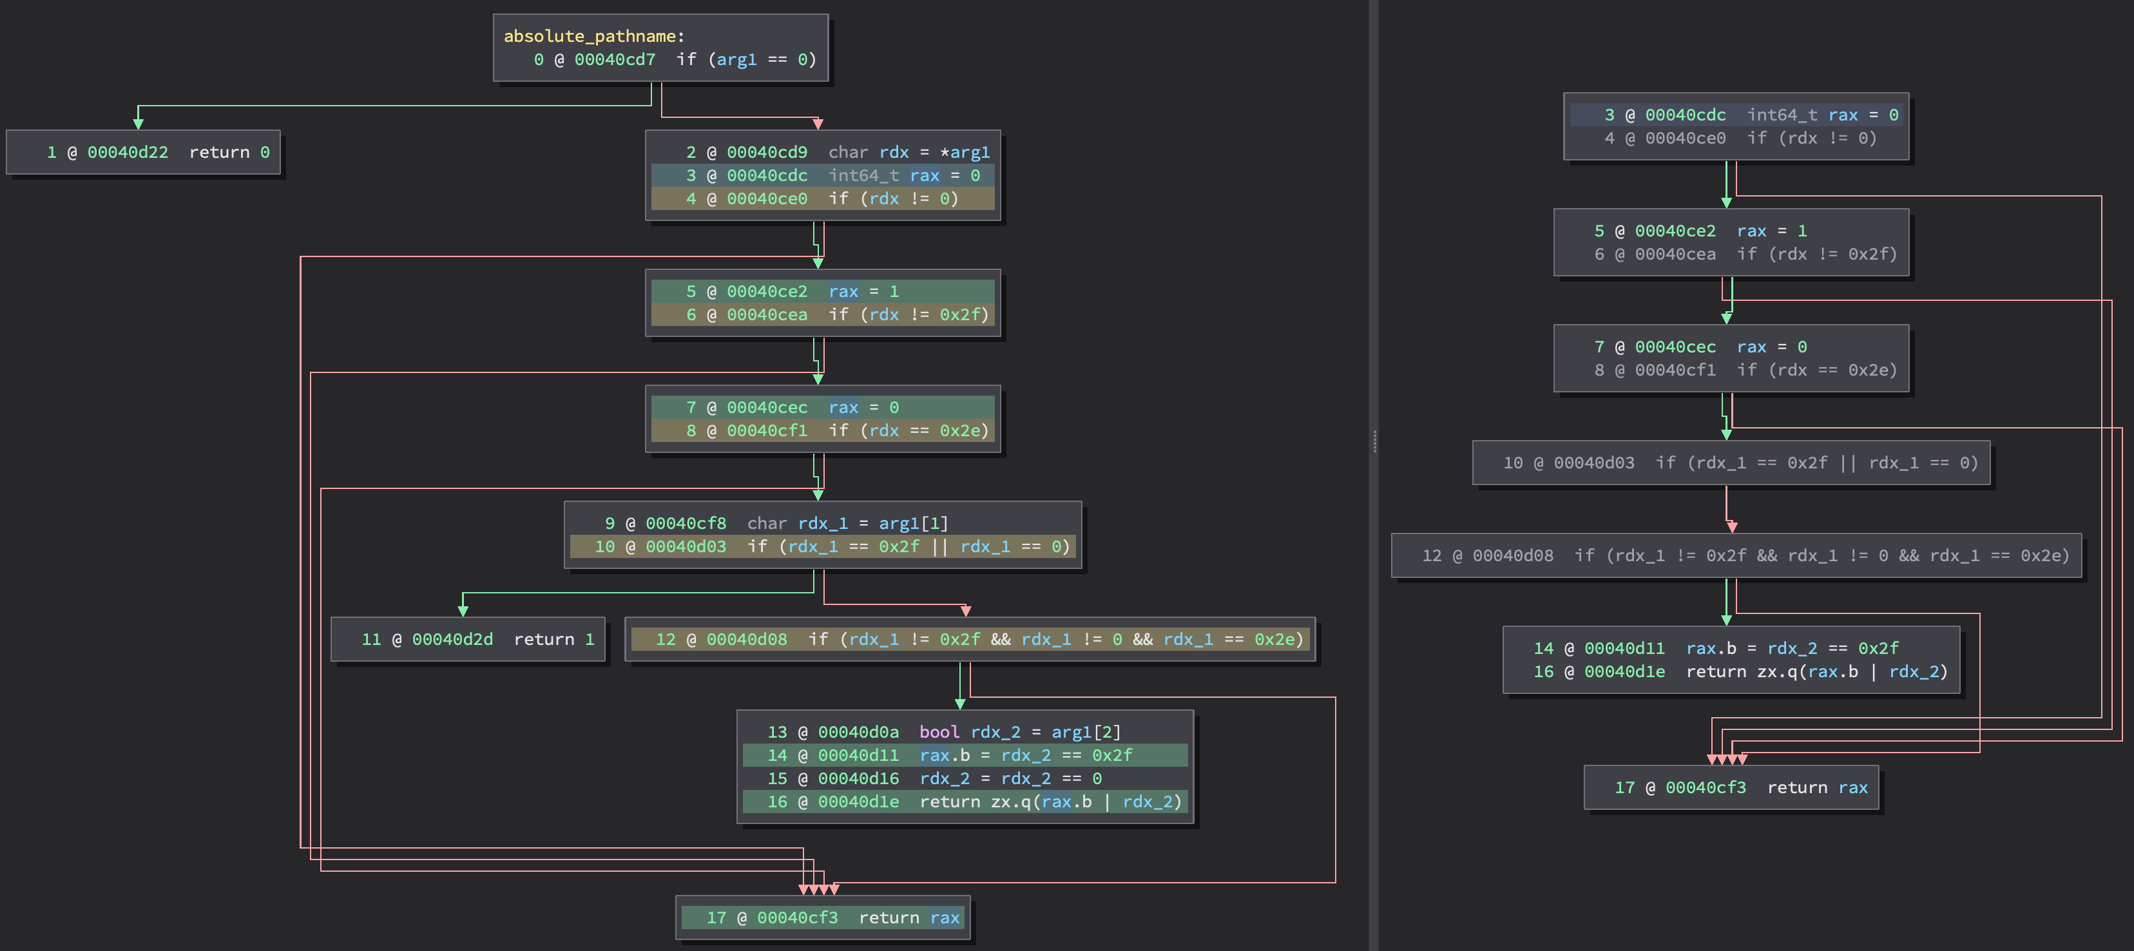Click right pane line 12 at 00040d08

click(1745, 555)
